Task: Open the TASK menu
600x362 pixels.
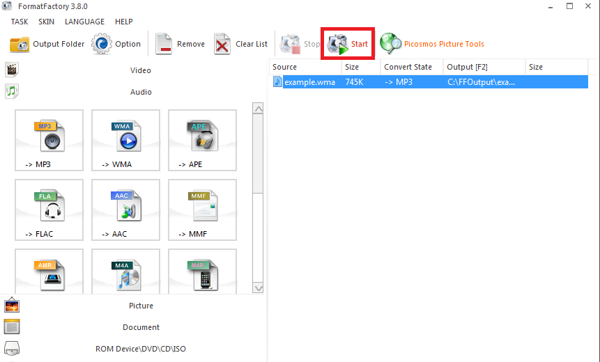Action: coord(19,22)
